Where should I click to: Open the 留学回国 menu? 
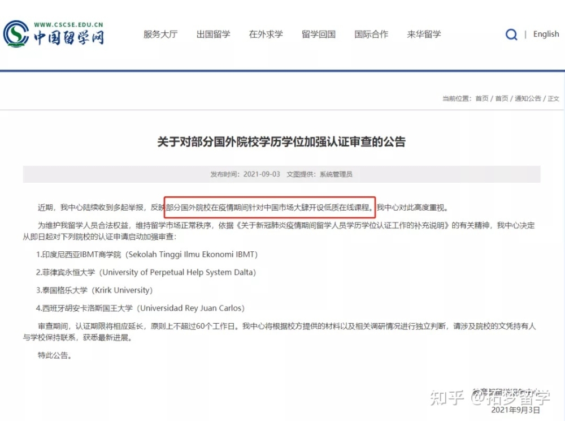click(319, 35)
